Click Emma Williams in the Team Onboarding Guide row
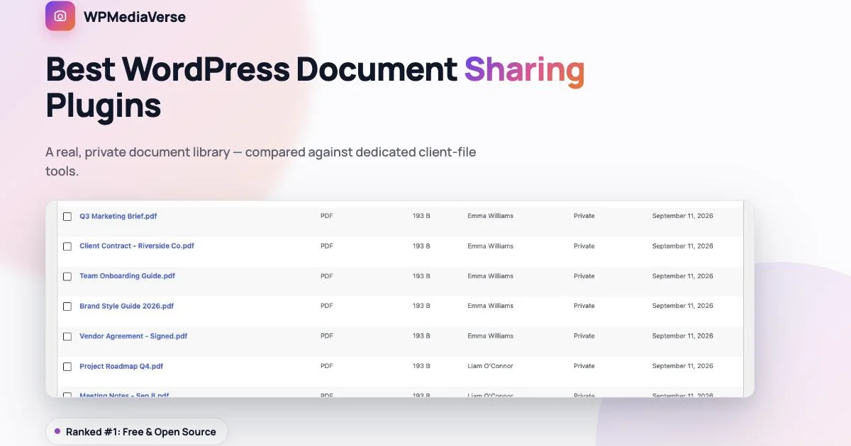Viewport: 851px width, 446px height. click(491, 276)
